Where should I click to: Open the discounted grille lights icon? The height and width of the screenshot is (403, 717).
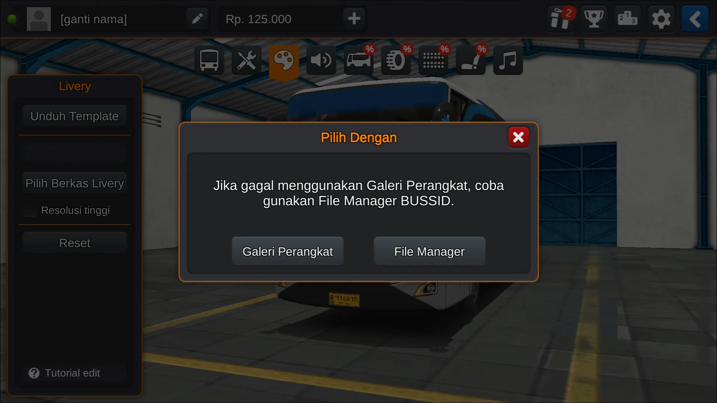433,60
